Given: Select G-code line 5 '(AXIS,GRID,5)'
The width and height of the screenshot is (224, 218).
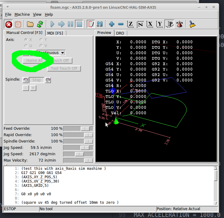Looking at the screenshot, I should pyautogui.click(x=35, y=186).
